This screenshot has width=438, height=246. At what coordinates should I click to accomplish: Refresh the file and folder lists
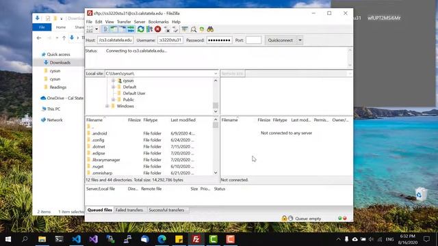click(141, 29)
